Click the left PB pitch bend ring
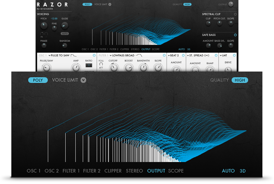The height and width of the screenshot is (184, 274). point(42,34)
